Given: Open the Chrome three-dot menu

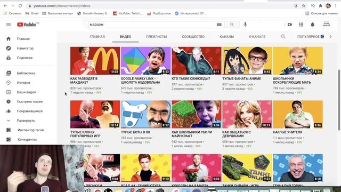Looking at the screenshot, I should [x=336, y=6].
